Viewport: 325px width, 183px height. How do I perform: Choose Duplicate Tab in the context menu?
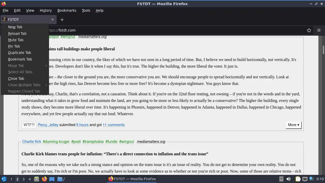(x=25, y=53)
